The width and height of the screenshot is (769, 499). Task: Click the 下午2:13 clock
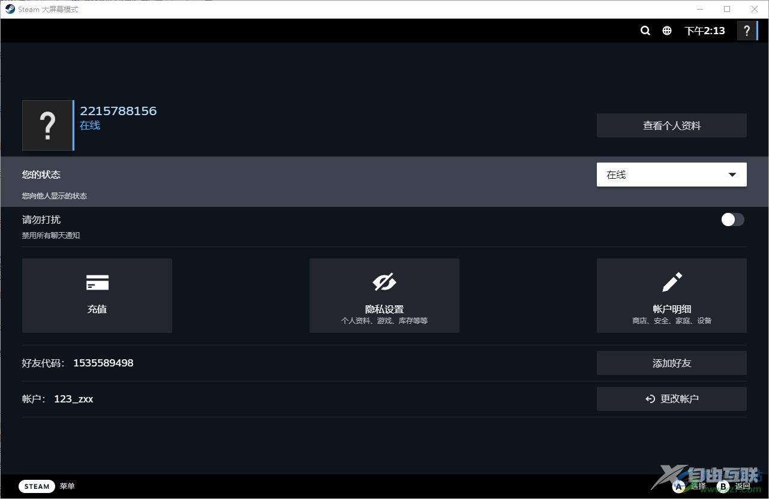705,31
